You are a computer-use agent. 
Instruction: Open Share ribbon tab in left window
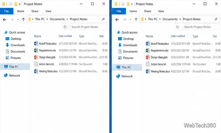pos(35,11)
